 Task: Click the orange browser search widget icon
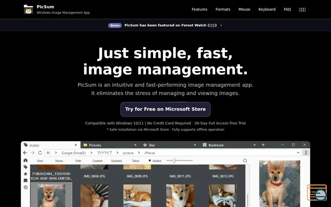click(x=317, y=193)
